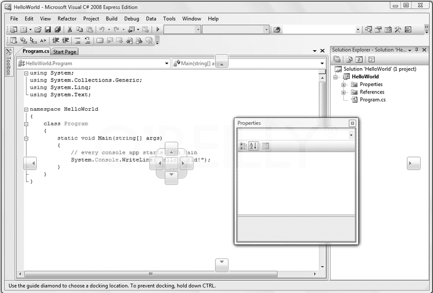Click the right-edge docking guide arrow
Image resolution: width=433 pixels, height=293 pixels.
coord(414,163)
